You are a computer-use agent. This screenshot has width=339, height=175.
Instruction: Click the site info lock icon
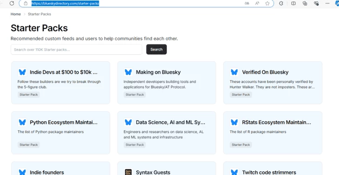click(x=26, y=3)
